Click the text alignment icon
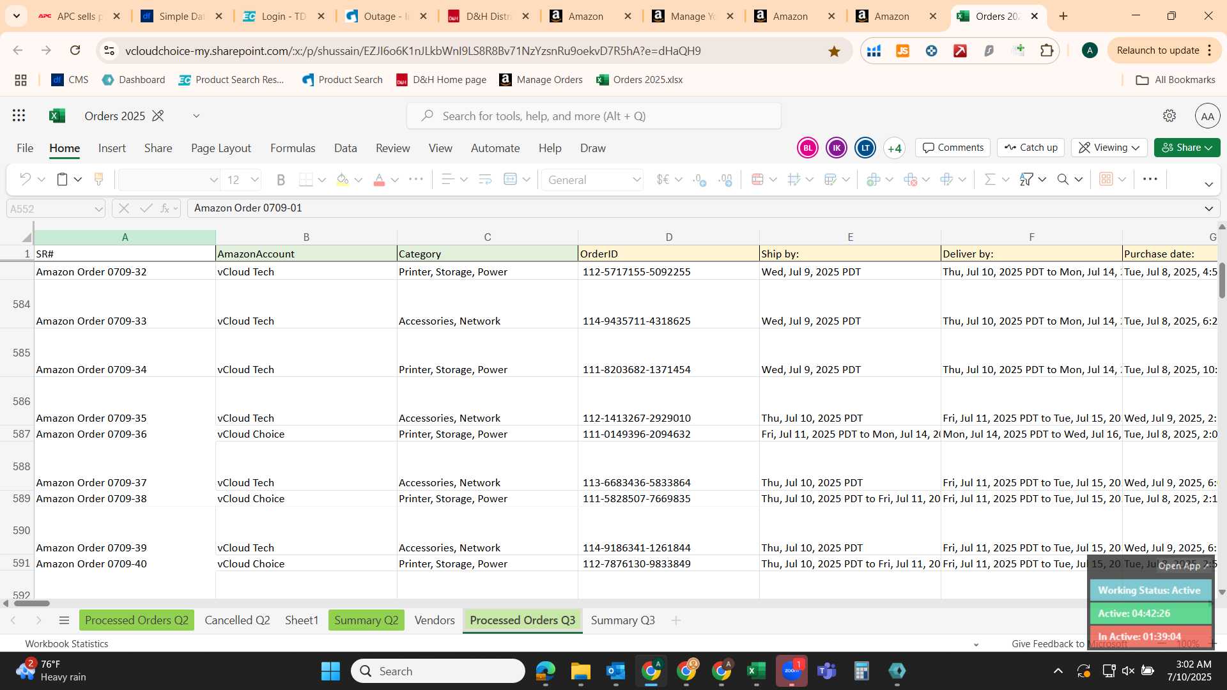Screen dimensions: 1227x690 (448, 180)
